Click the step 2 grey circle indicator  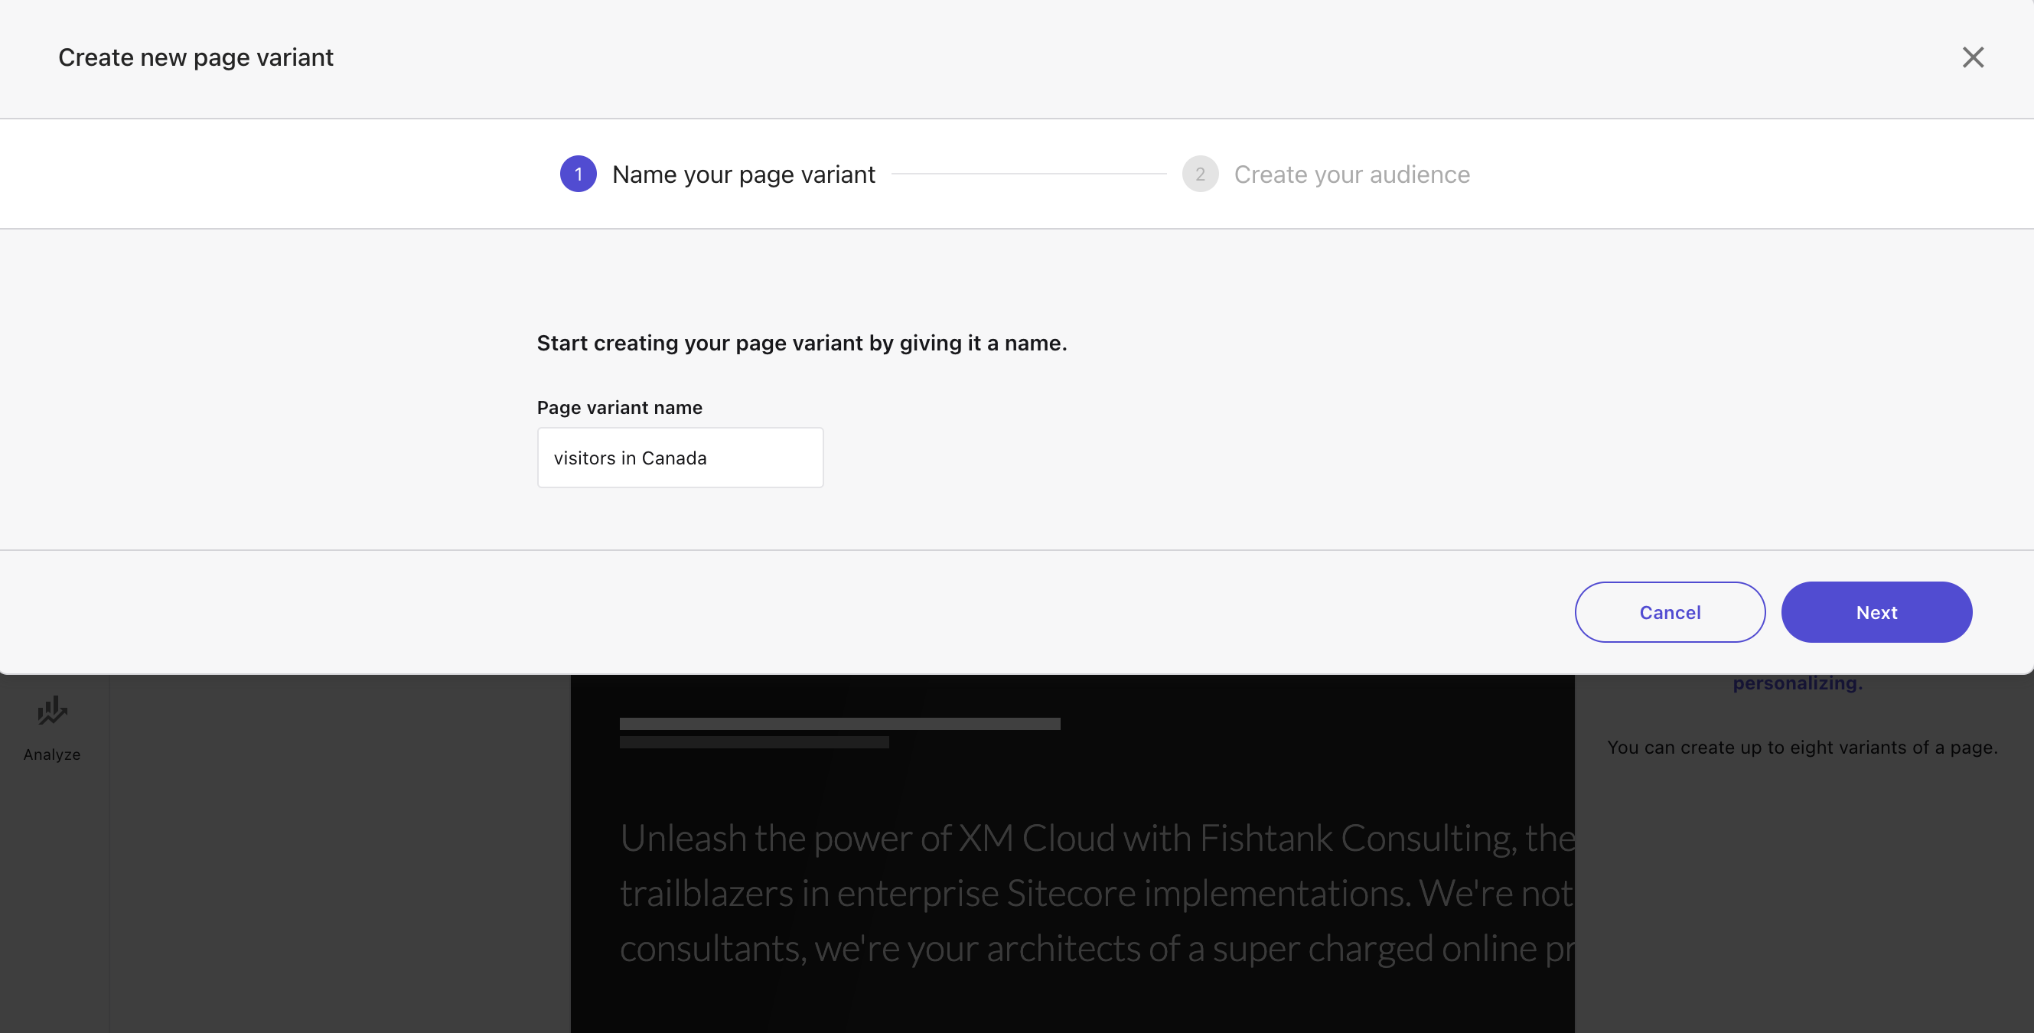[1200, 174]
